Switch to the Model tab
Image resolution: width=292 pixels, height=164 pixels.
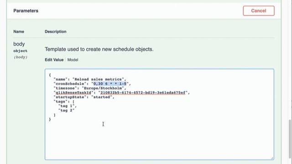point(73,60)
